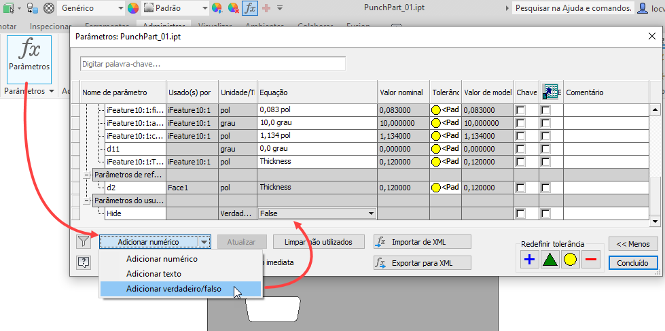This screenshot has height=331, width=665.
Task: Click the Adicionar numérico button
Action: 149,242
